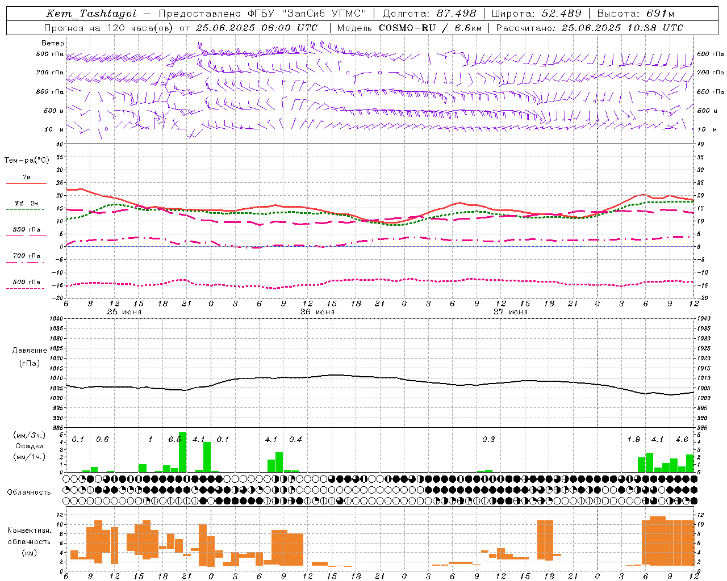Click the Конвективн. panel label
This screenshot has width=727, height=581.
30,531
